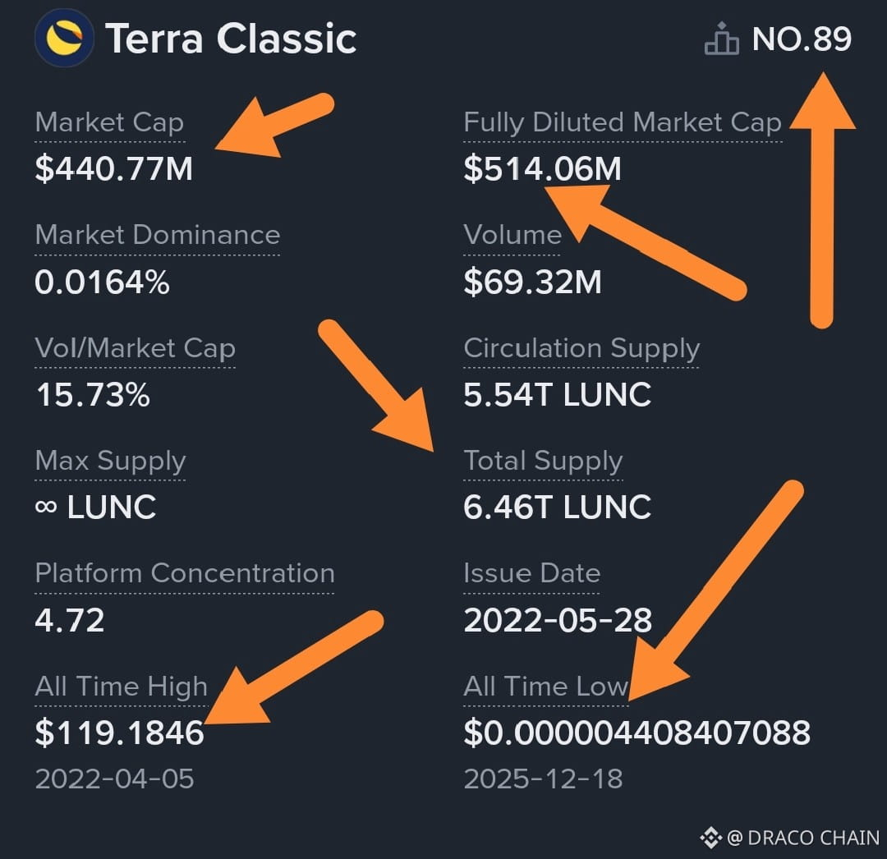Image resolution: width=887 pixels, height=859 pixels.
Task: Select the Market Dominance label
Action: 157,235
